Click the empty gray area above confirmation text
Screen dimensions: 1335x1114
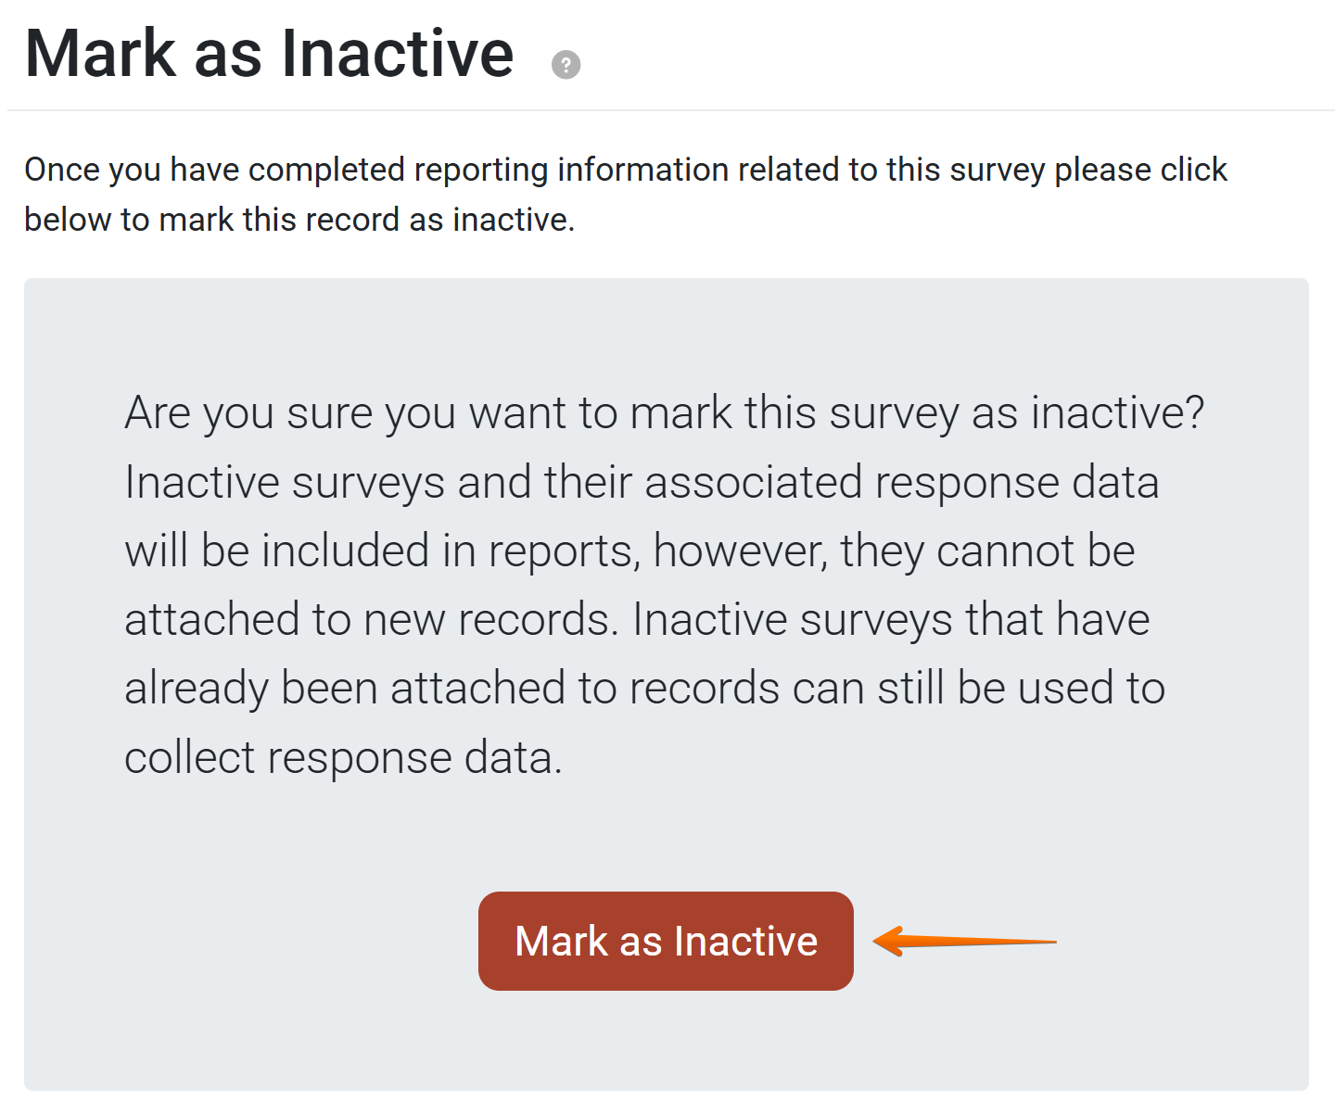coord(666,329)
